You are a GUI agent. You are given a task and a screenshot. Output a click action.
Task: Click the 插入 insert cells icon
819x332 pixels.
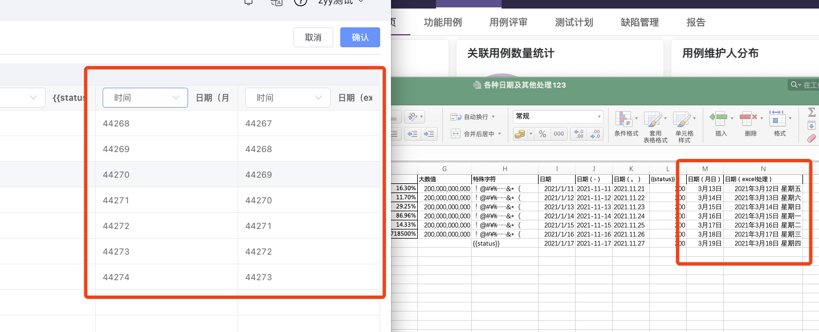[x=721, y=120]
